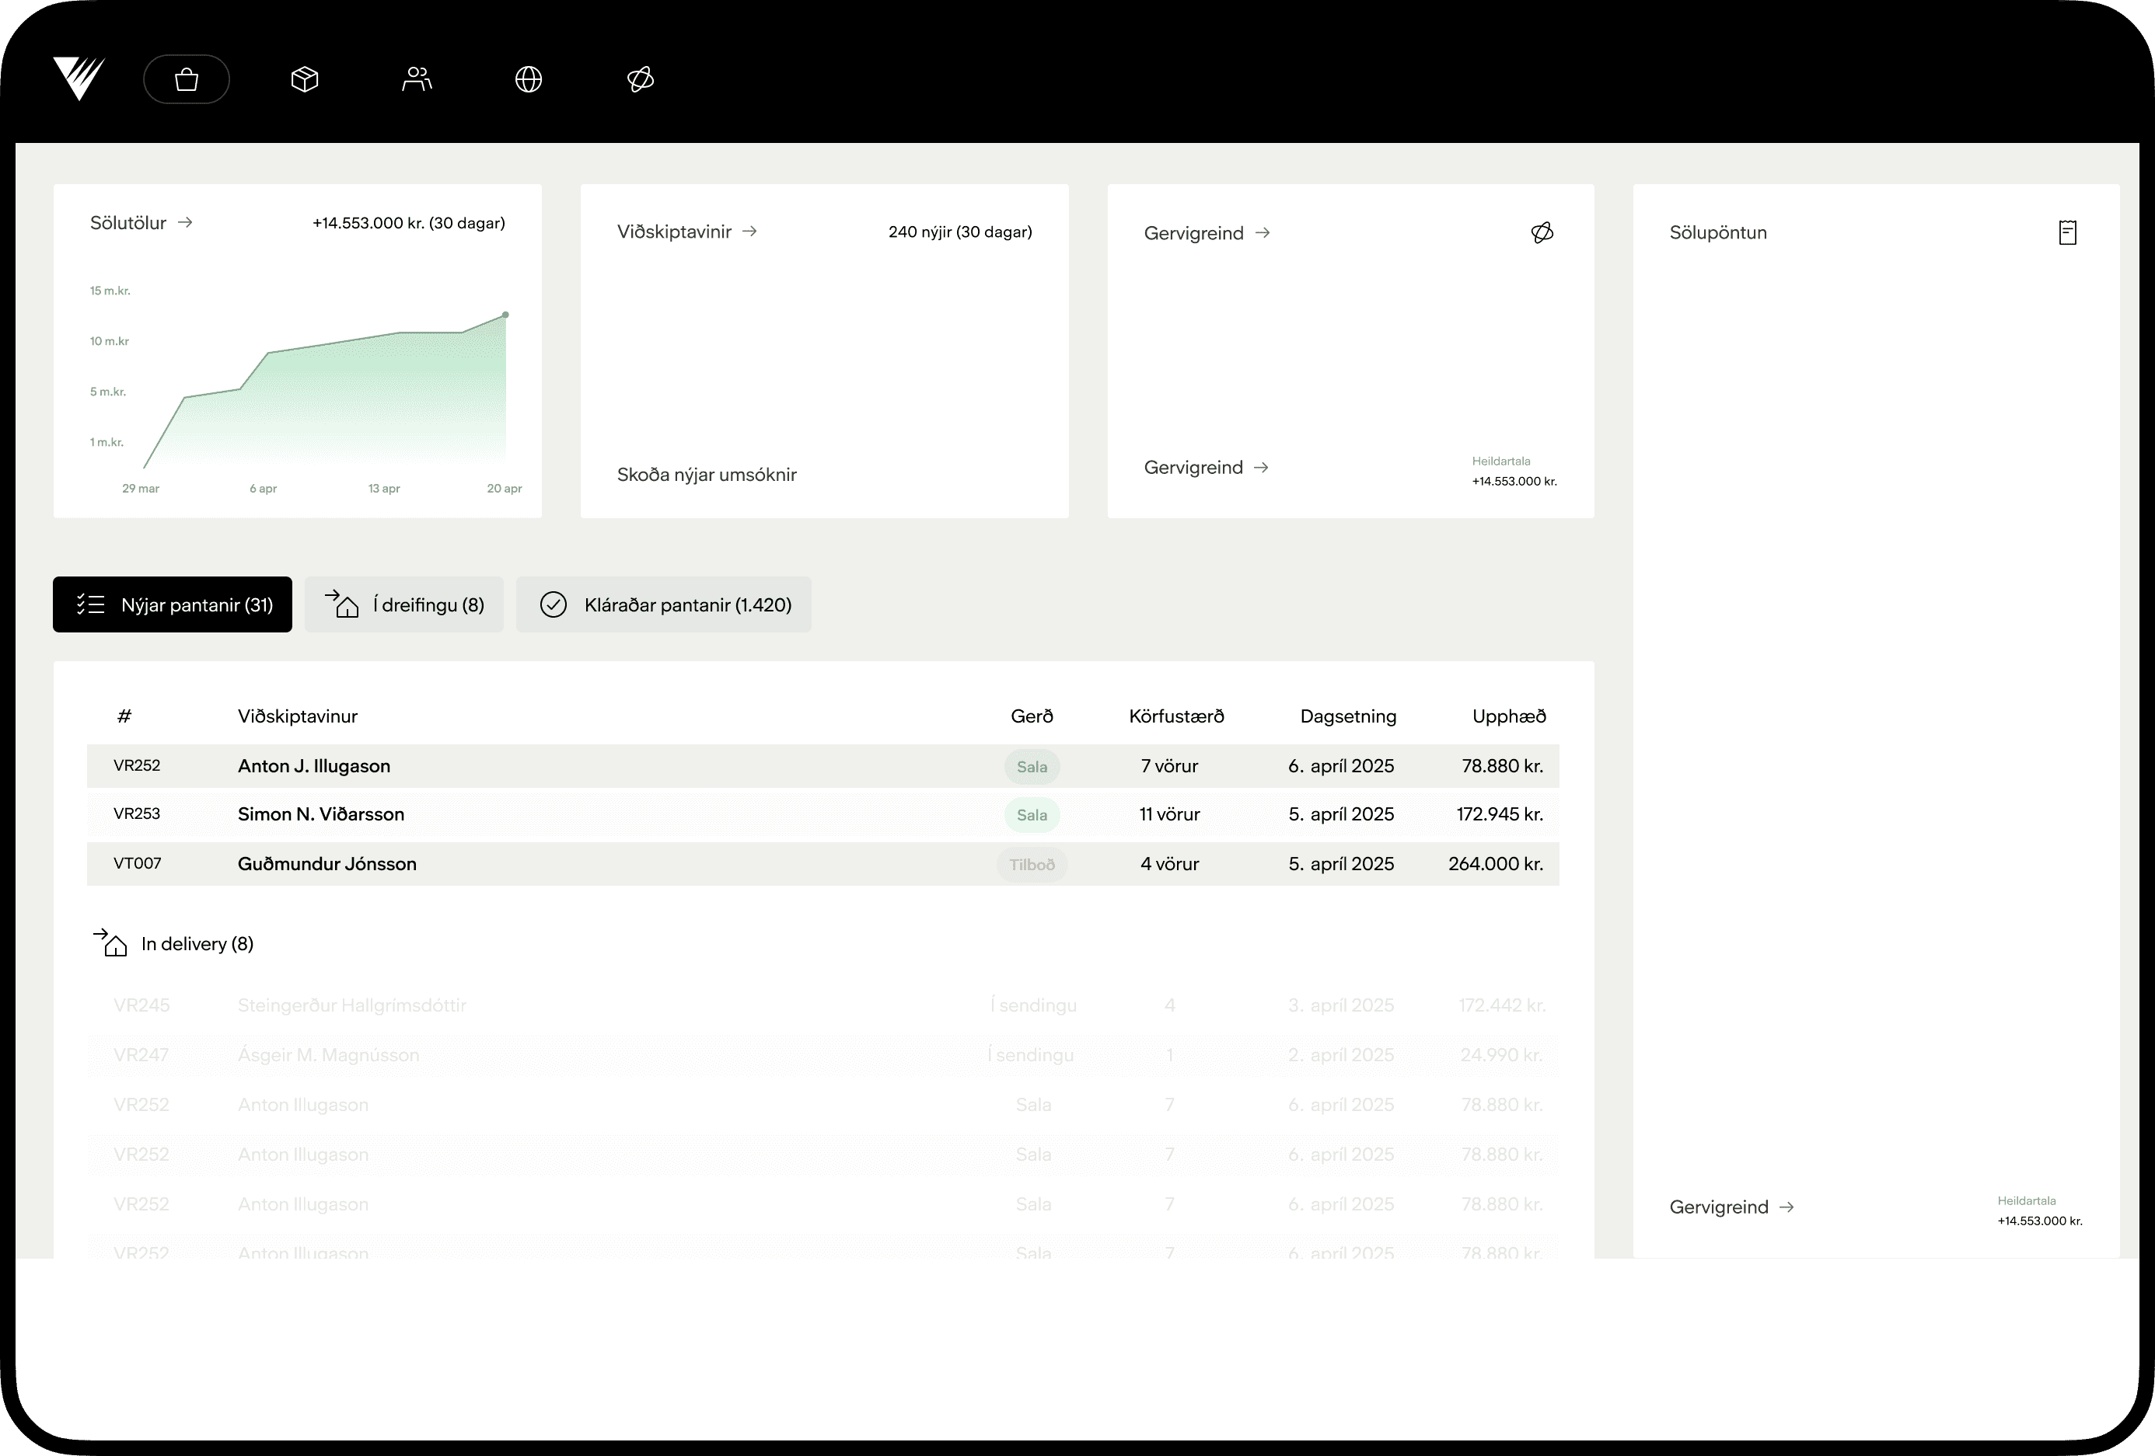
Task: Click the AI orbit icon in top nav
Action: click(641, 80)
